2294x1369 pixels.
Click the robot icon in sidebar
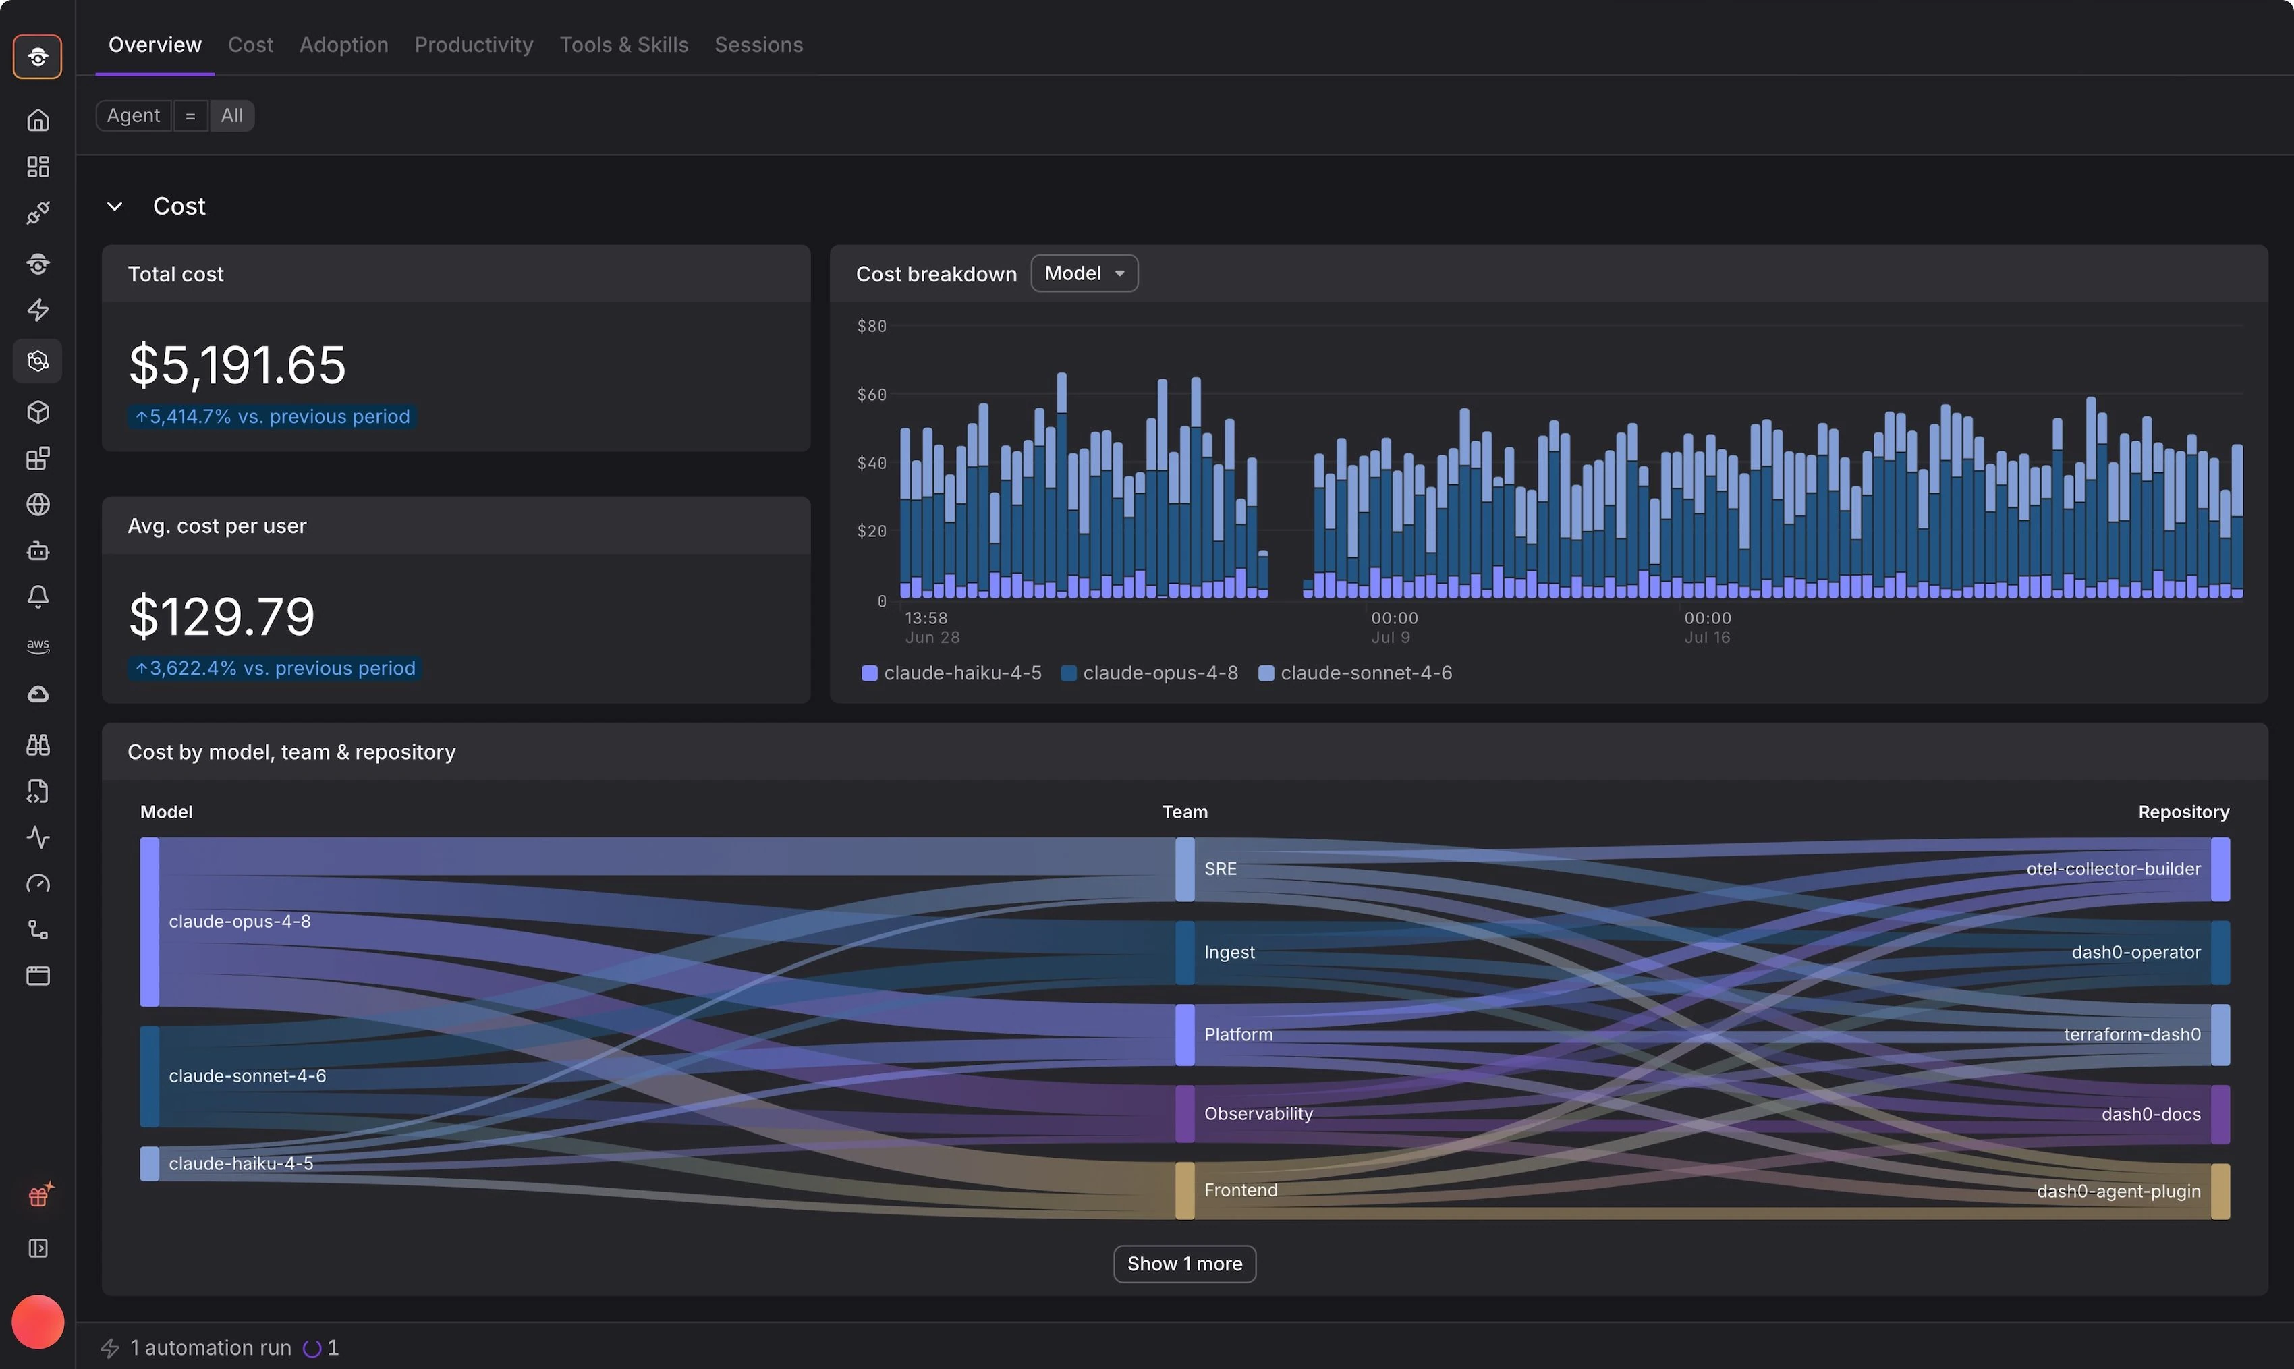(38, 551)
